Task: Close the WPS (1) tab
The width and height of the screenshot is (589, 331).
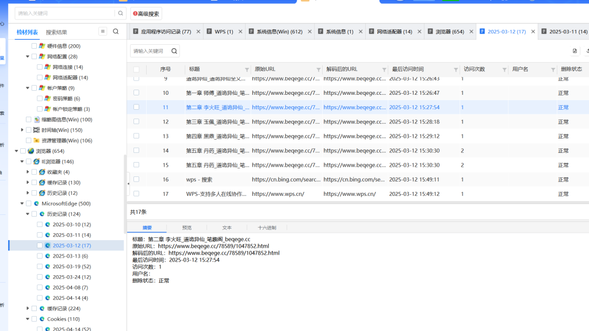Action: coord(239,32)
